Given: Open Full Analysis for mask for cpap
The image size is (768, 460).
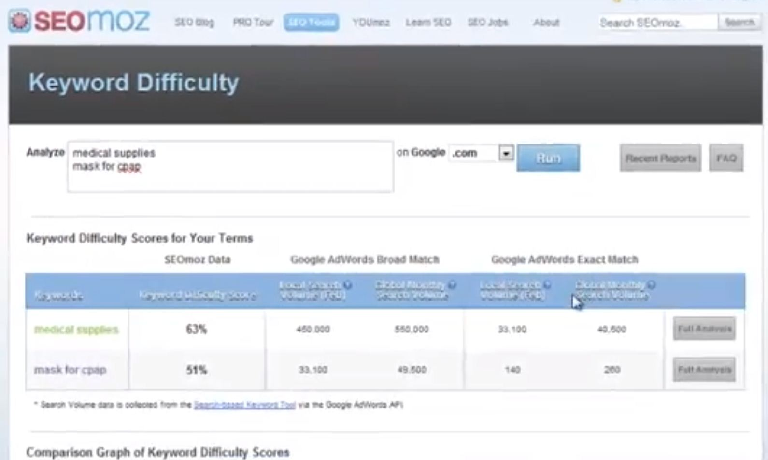Looking at the screenshot, I should (x=704, y=370).
